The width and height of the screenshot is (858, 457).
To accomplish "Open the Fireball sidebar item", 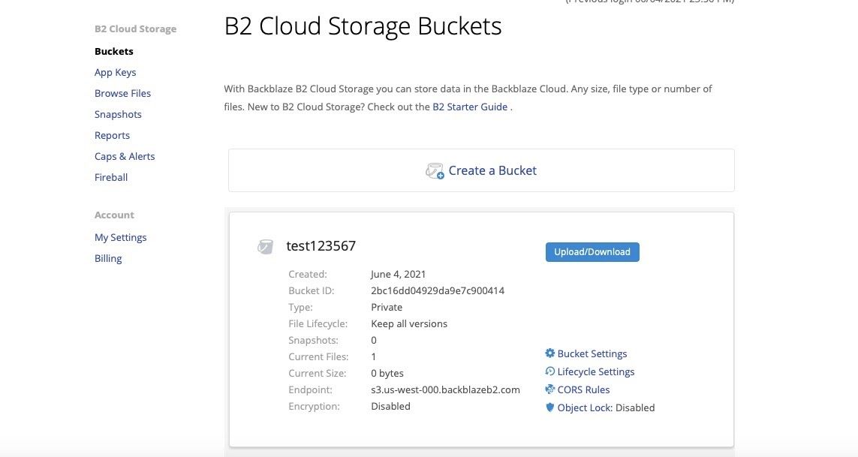I will (111, 178).
